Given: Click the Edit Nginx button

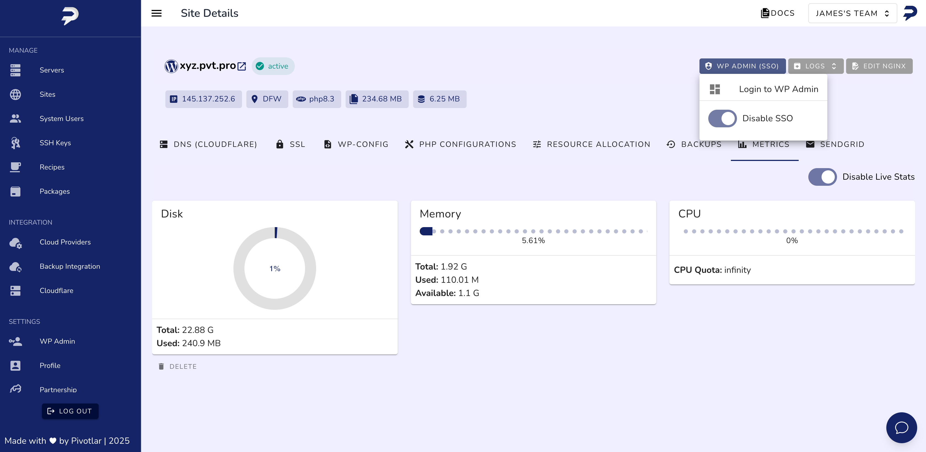Looking at the screenshot, I should pos(879,66).
